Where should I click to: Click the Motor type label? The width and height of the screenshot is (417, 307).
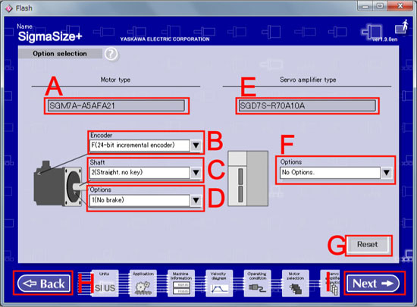pyautogui.click(x=115, y=80)
